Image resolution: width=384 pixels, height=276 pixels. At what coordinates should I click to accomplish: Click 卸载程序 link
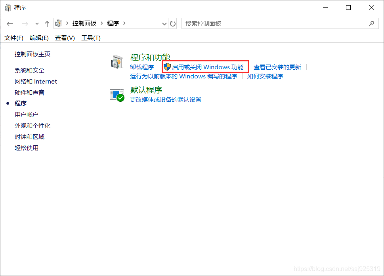coord(142,67)
